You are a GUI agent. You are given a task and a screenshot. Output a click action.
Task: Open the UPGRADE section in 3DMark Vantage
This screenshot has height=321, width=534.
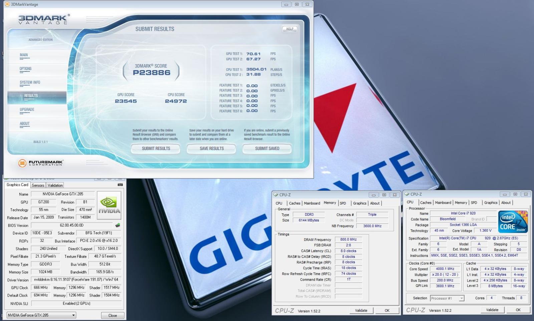27,110
